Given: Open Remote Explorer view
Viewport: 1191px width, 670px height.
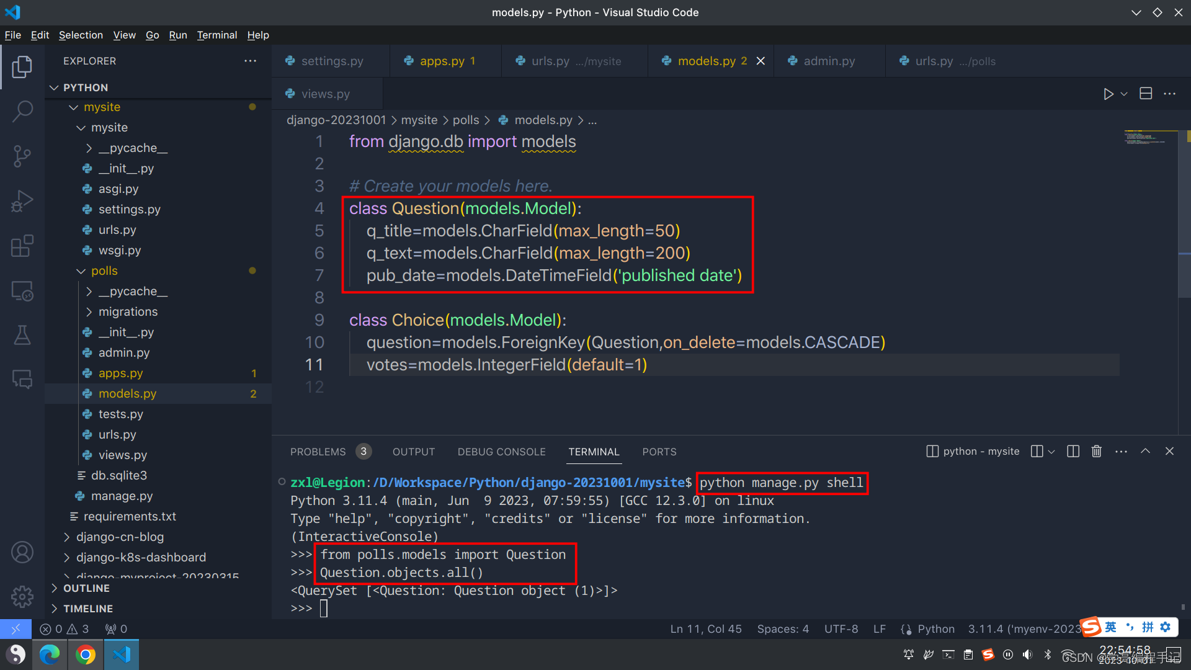Looking at the screenshot, I should [x=22, y=290].
